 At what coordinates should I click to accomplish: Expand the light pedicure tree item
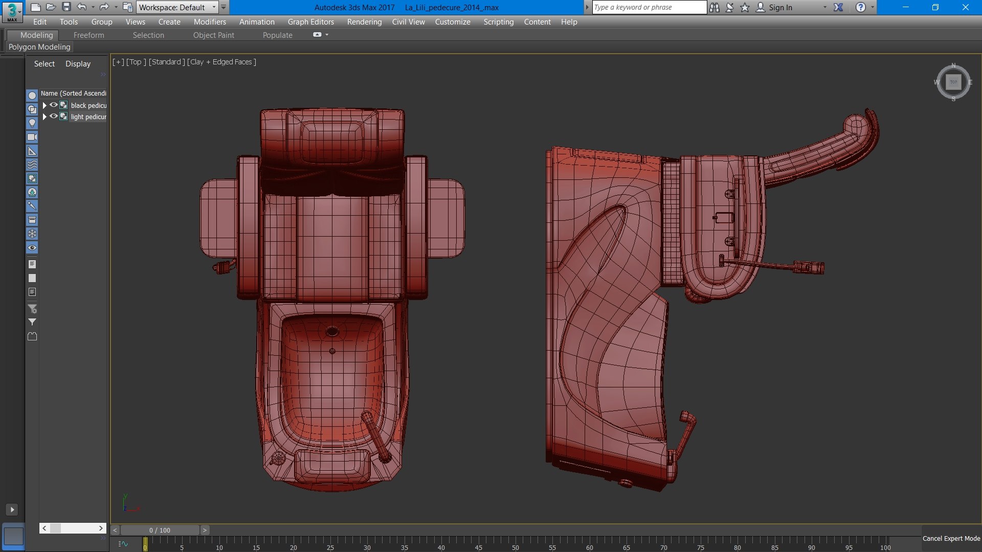[x=44, y=117]
